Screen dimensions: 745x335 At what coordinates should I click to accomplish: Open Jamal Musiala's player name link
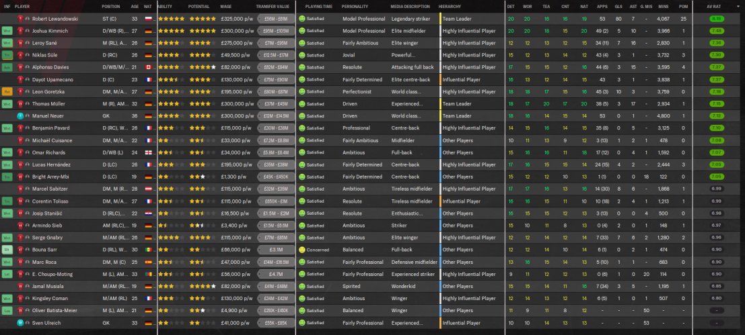(x=48, y=286)
